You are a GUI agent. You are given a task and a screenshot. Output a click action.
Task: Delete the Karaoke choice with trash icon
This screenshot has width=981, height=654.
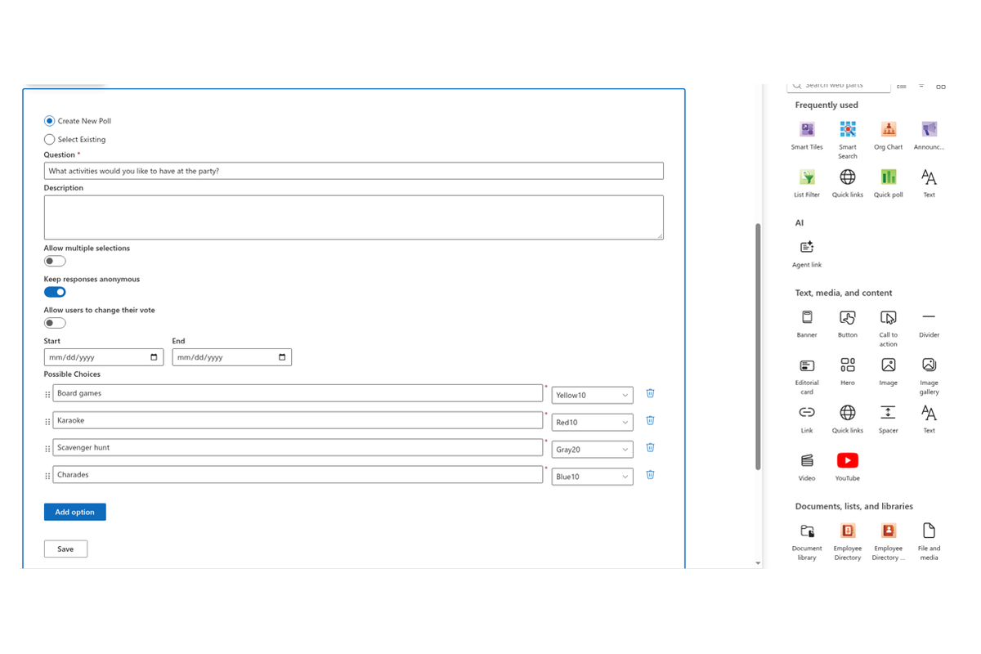pos(650,420)
